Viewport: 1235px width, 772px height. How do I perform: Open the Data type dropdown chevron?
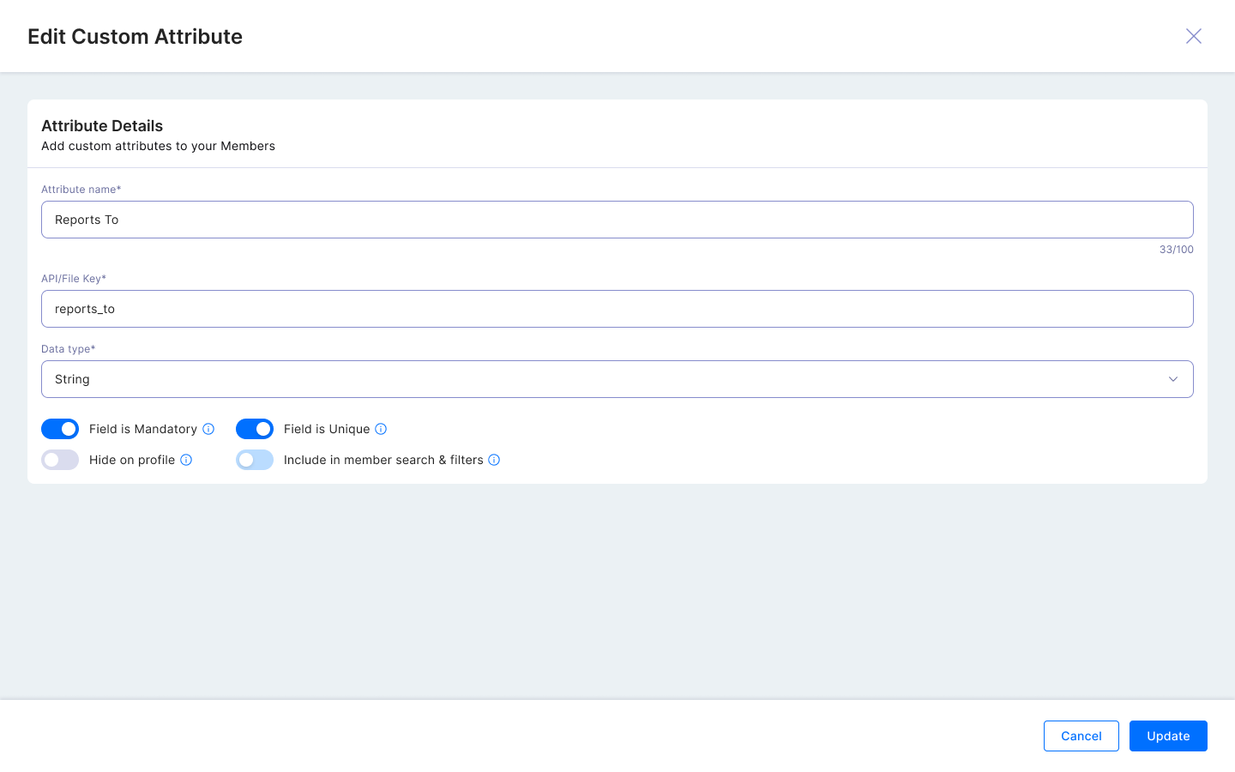click(x=1173, y=379)
